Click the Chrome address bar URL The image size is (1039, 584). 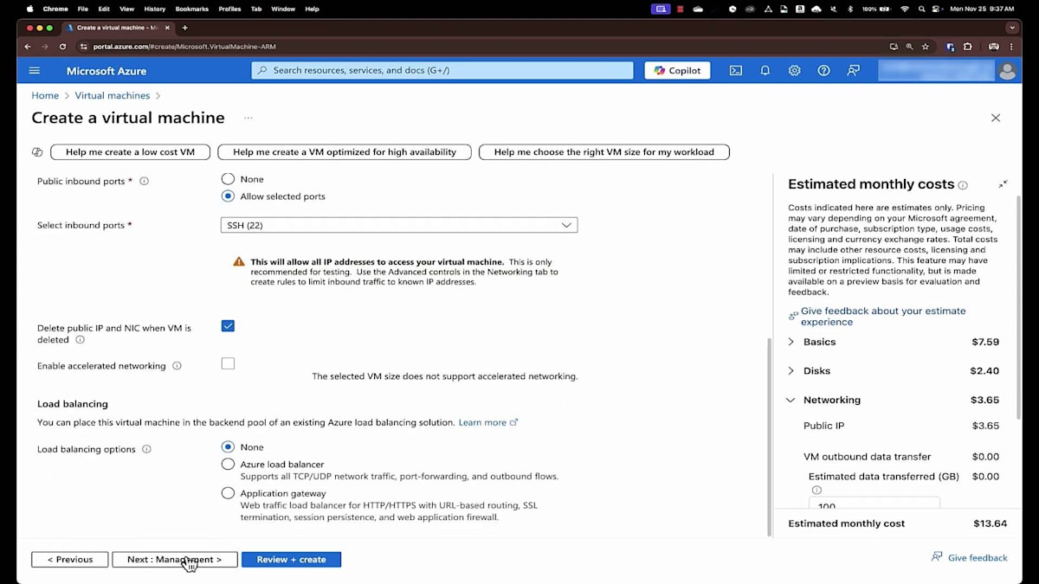point(184,47)
